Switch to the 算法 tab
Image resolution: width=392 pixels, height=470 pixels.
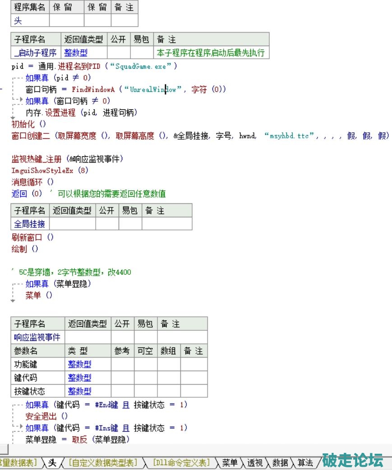pyautogui.click(x=305, y=462)
